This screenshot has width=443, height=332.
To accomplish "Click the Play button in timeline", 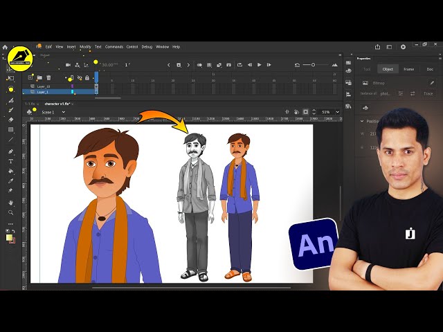I will click(x=259, y=65).
